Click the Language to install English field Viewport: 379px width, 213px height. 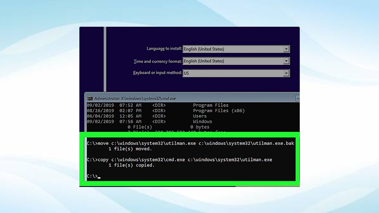click(233, 49)
